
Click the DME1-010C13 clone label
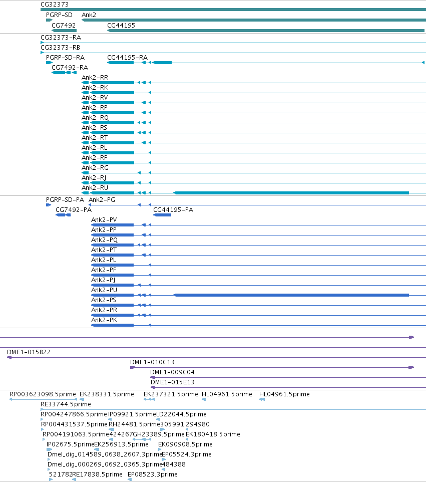(152, 362)
